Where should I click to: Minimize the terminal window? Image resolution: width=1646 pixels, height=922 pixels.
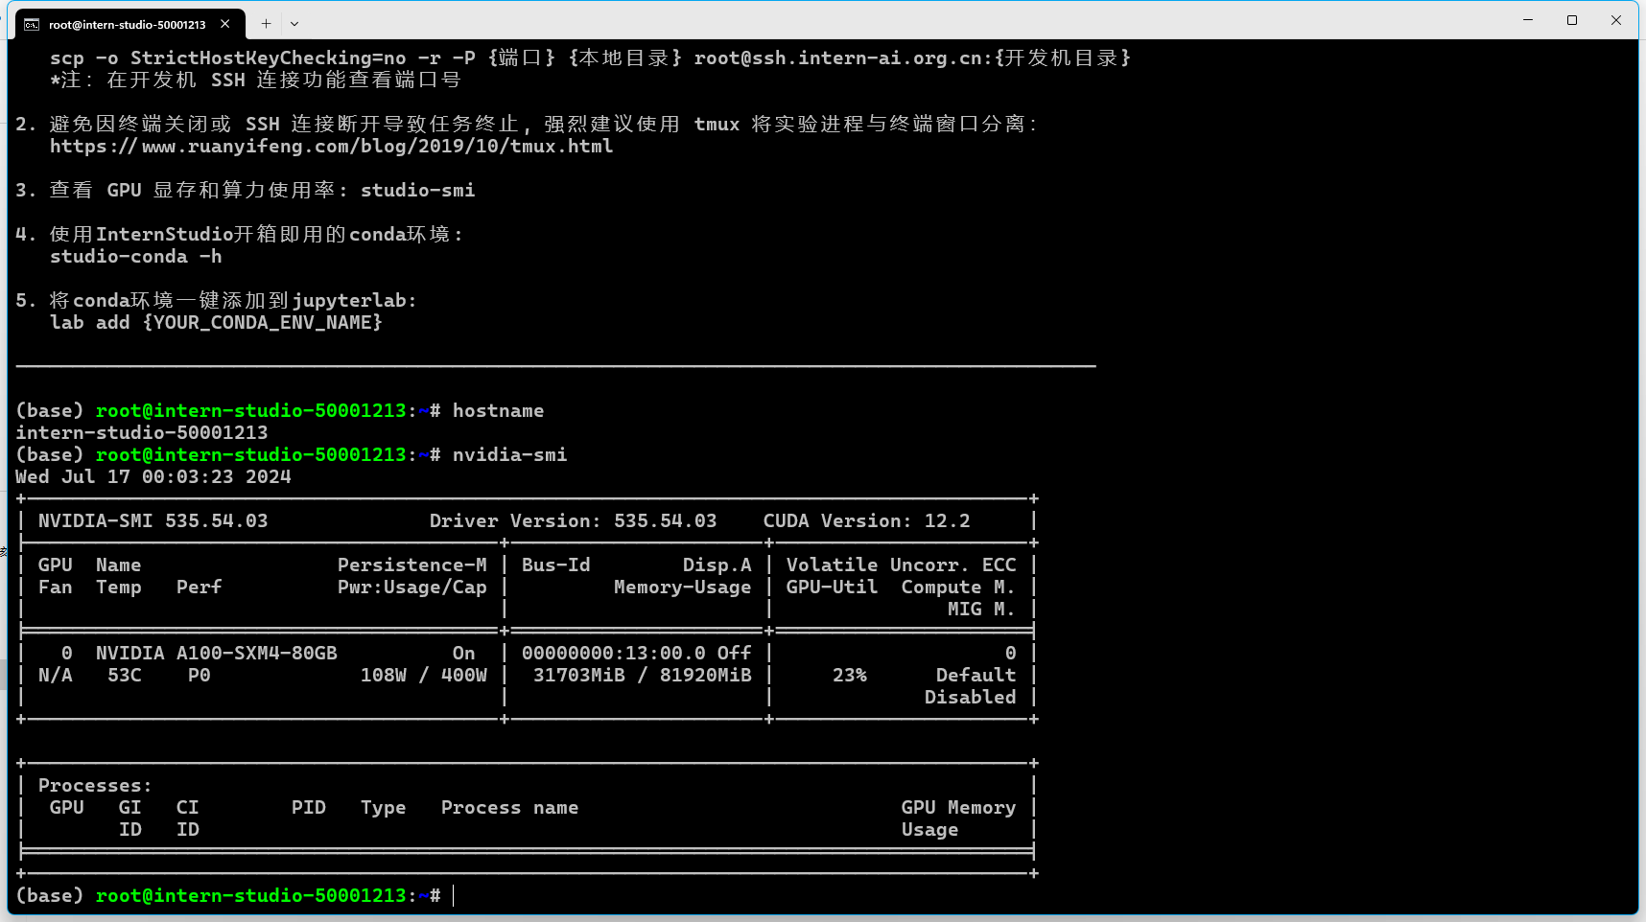pos(1528,20)
